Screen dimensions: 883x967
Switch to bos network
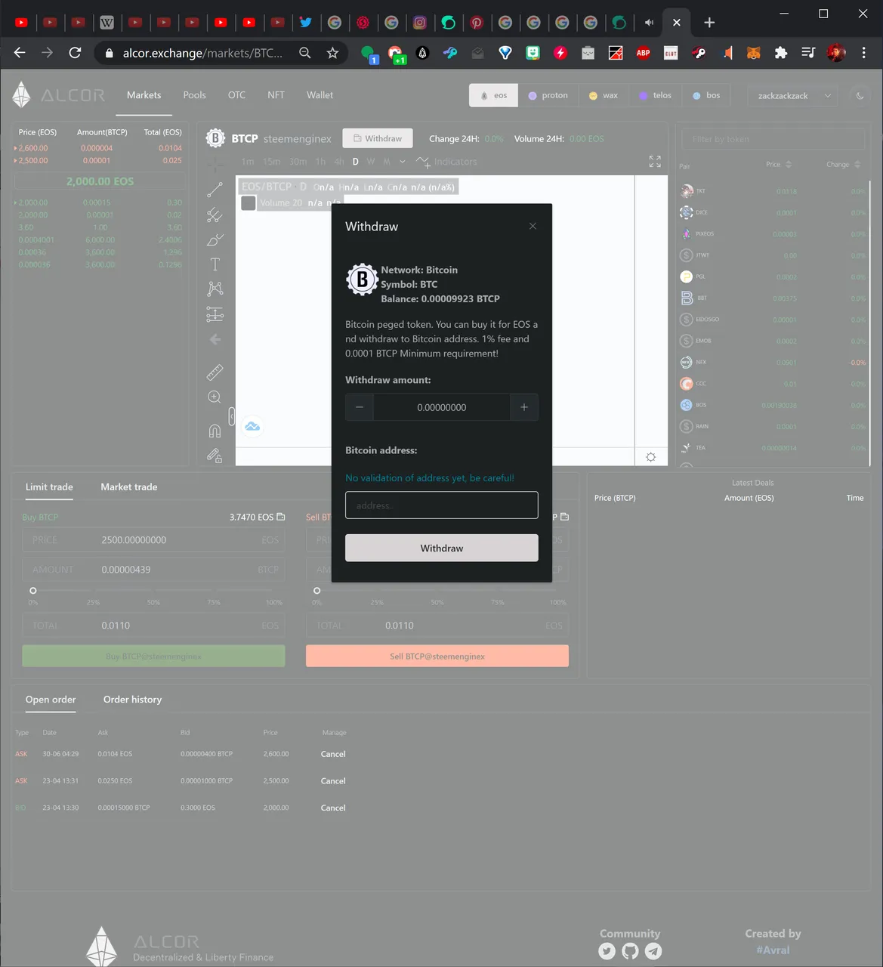coord(706,95)
